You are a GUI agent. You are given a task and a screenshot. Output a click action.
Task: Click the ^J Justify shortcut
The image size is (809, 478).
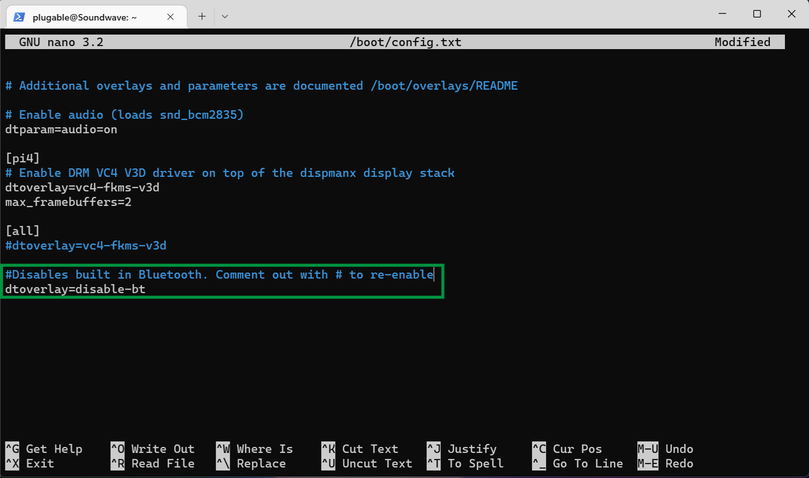click(x=462, y=449)
